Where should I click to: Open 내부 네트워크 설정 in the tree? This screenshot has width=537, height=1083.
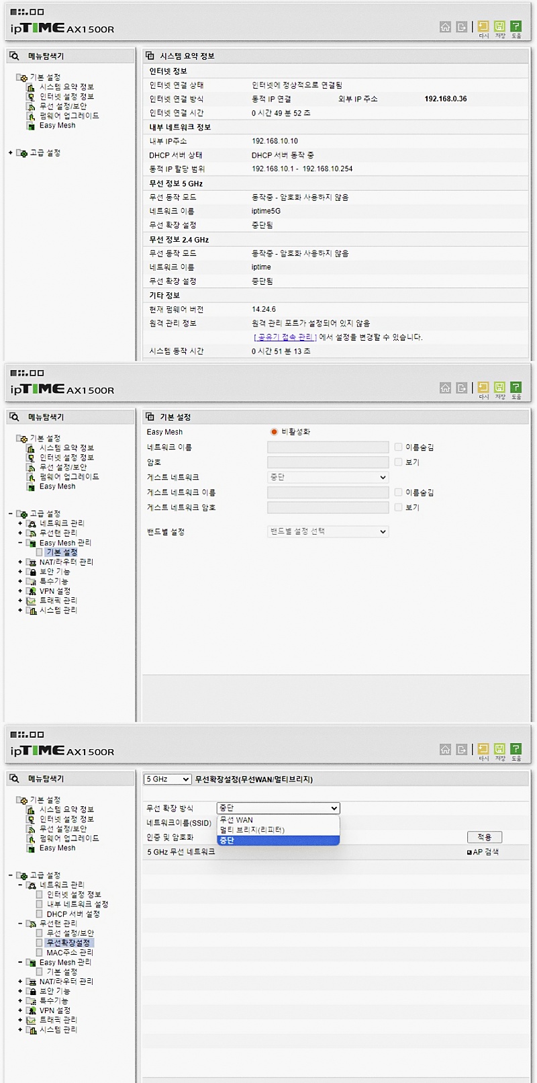pyautogui.click(x=77, y=904)
